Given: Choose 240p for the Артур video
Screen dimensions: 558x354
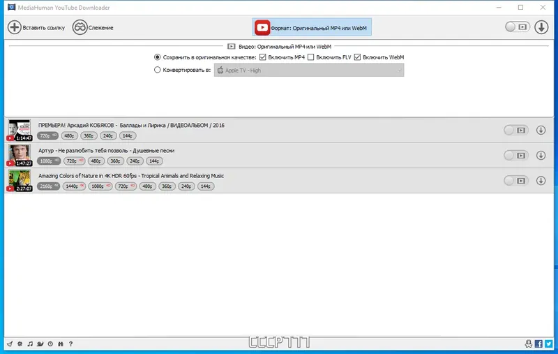Looking at the screenshot, I should (135, 161).
